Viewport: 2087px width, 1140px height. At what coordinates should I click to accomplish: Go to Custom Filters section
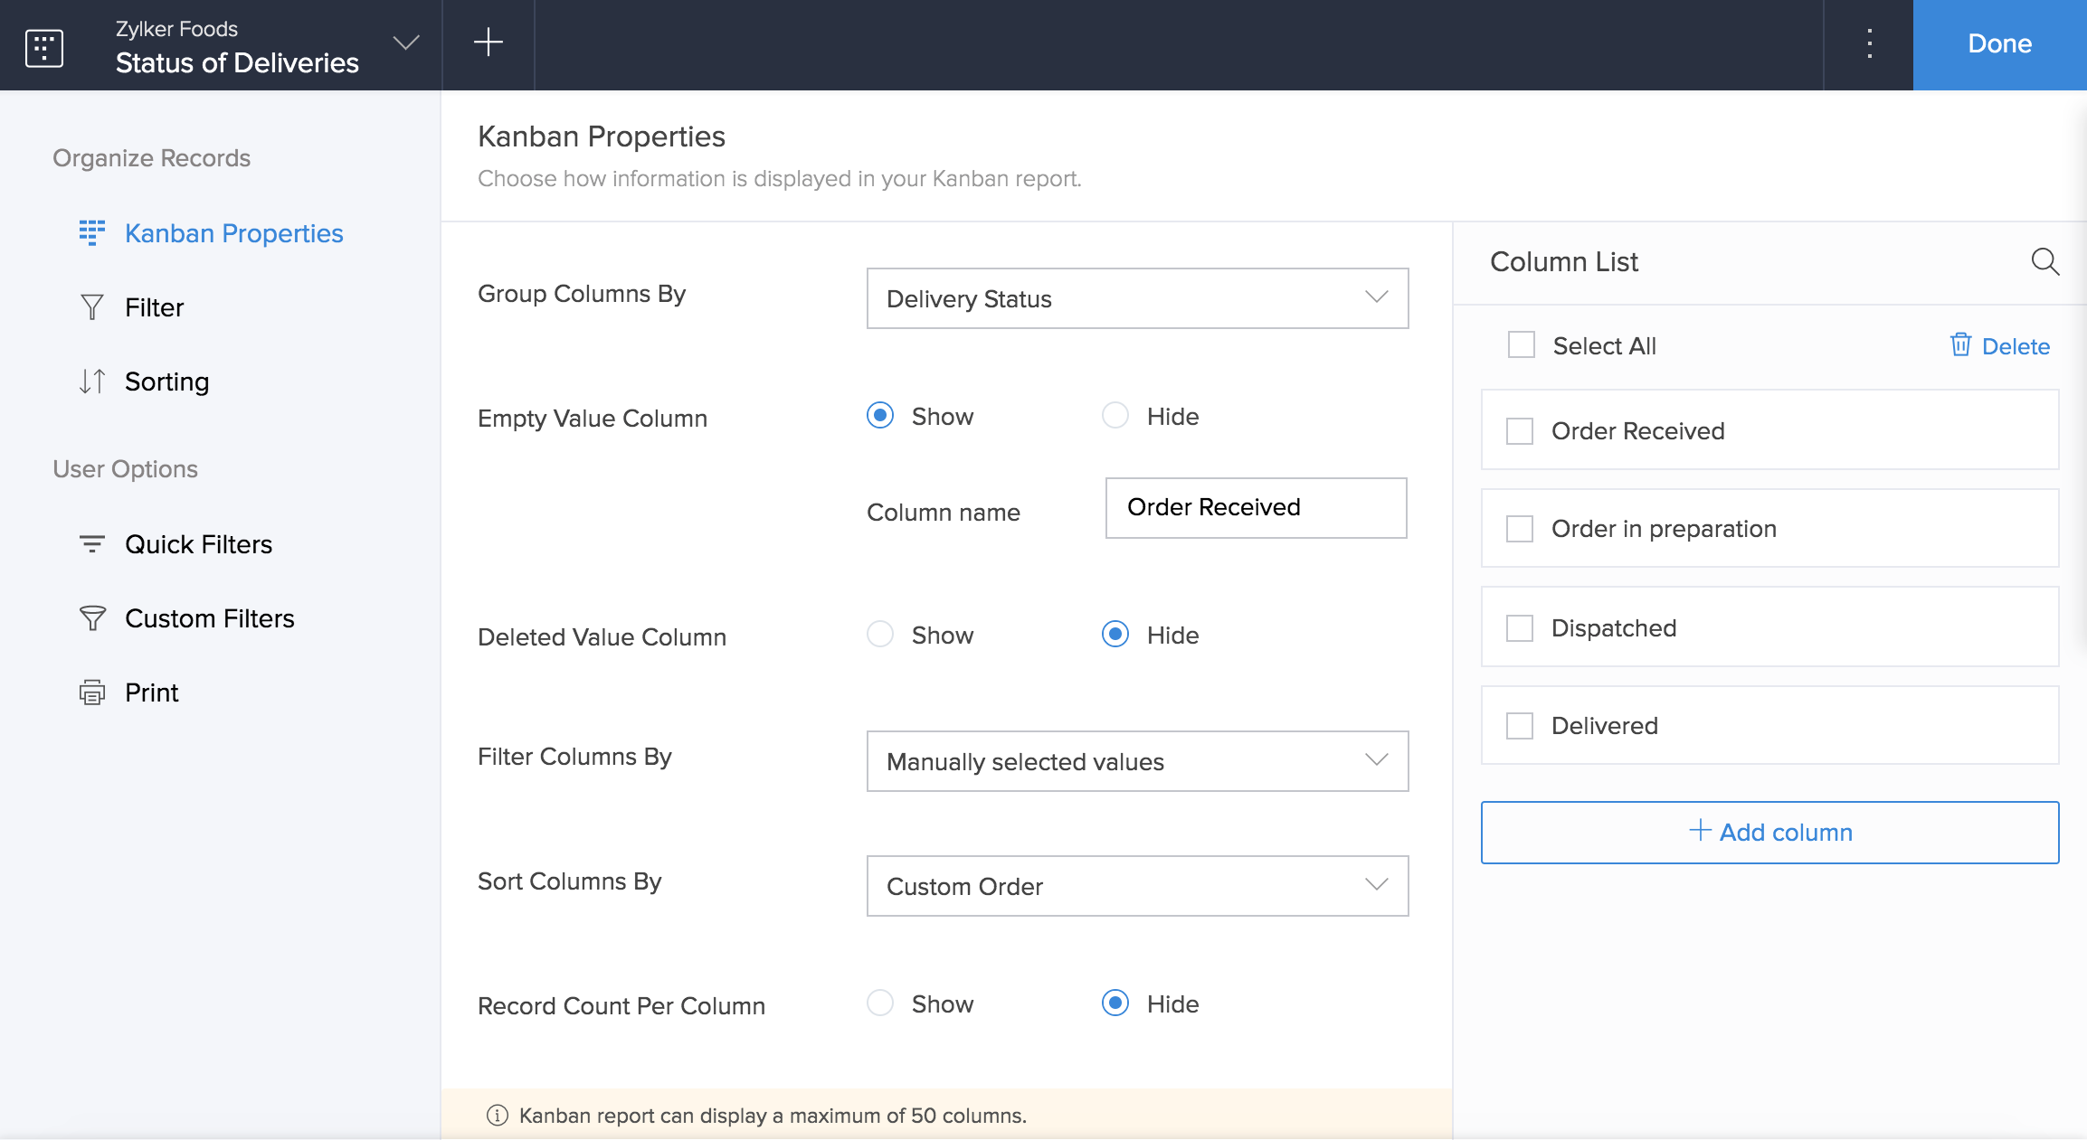(209, 618)
